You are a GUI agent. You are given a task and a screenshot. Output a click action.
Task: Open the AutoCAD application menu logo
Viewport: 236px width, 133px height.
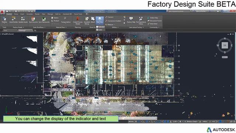point(2,12)
